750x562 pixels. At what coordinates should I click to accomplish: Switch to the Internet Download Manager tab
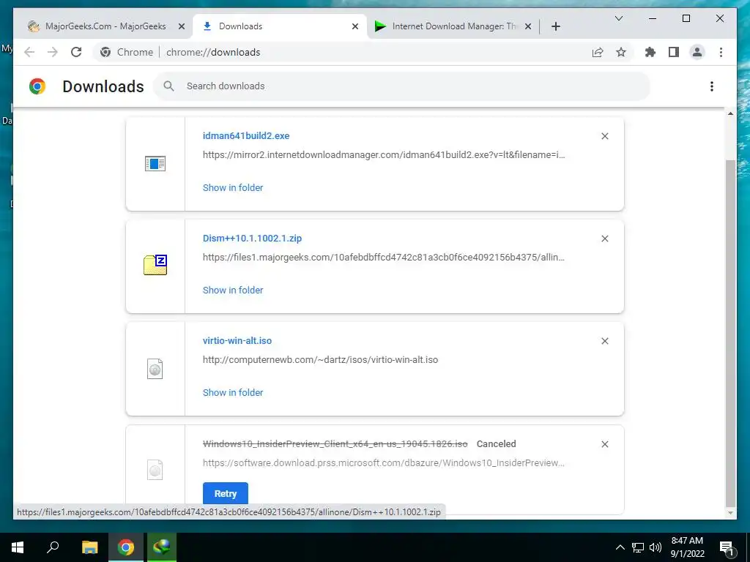pos(453,26)
